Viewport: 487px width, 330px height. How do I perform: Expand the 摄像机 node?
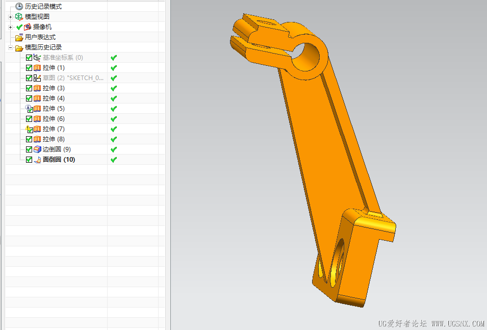tap(10, 27)
